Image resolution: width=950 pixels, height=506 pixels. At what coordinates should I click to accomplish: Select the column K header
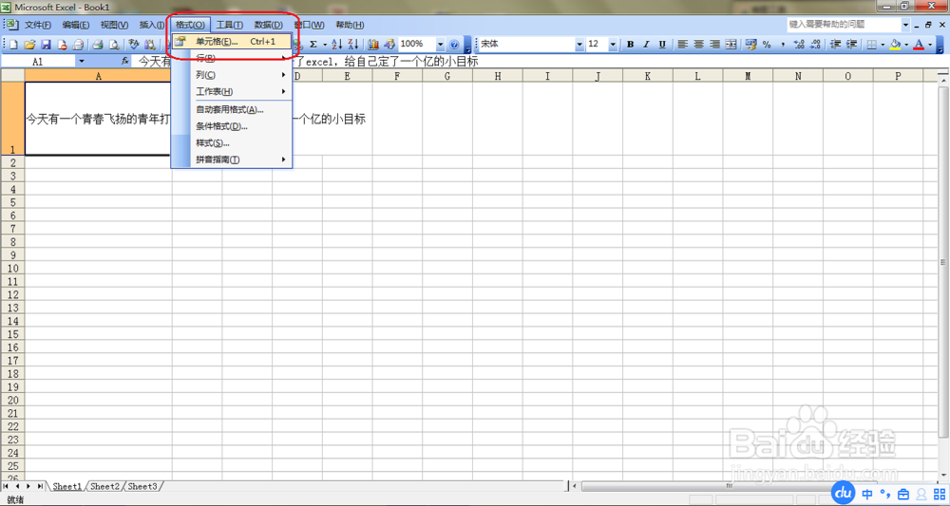click(648, 76)
